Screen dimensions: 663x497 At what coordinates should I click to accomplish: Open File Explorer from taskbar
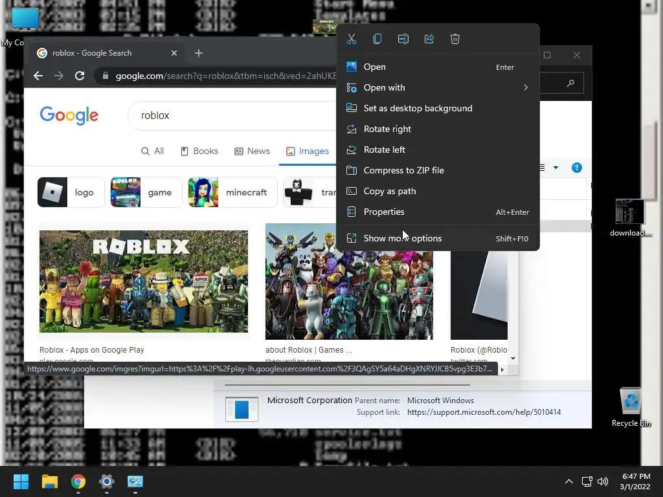(x=49, y=481)
